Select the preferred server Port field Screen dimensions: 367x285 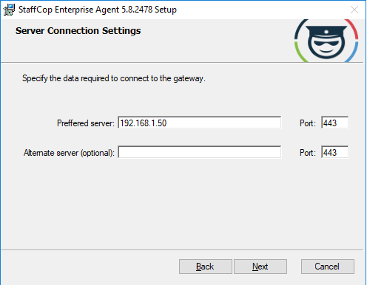click(x=334, y=123)
